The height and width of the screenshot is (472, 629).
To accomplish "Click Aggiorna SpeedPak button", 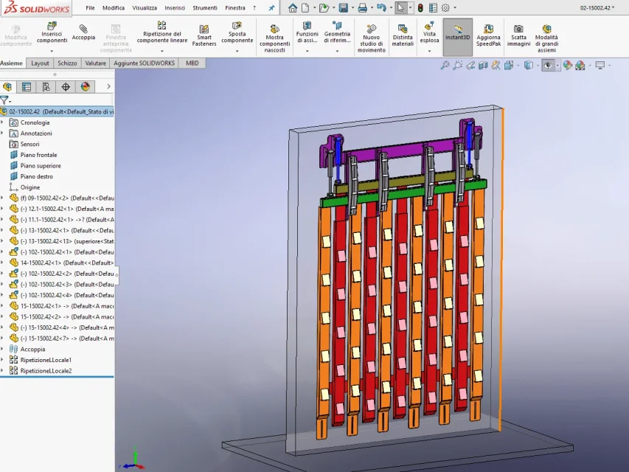I will click(x=488, y=35).
